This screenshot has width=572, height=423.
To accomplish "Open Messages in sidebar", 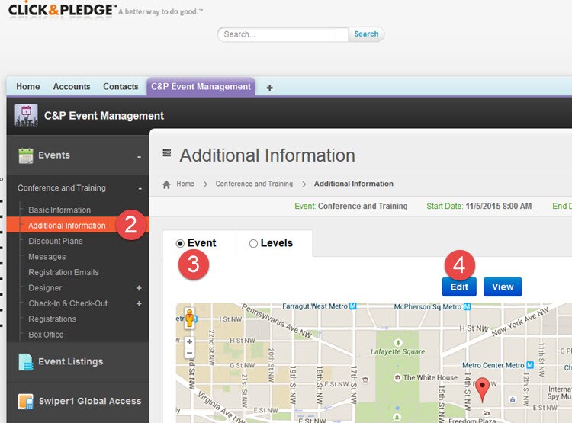I will pyautogui.click(x=47, y=257).
